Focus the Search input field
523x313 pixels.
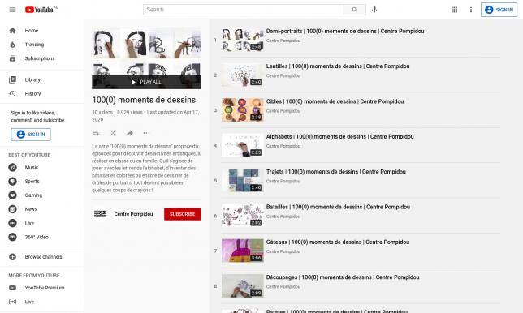[x=244, y=10]
